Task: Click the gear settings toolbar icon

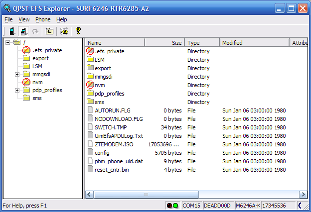Action: tap(64, 31)
